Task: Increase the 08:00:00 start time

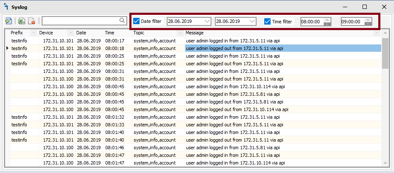Action: [x=327, y=19]
